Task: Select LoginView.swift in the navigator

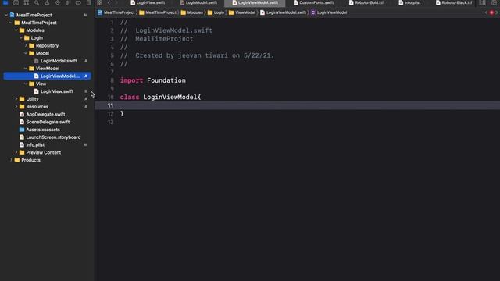Action: 57,91
